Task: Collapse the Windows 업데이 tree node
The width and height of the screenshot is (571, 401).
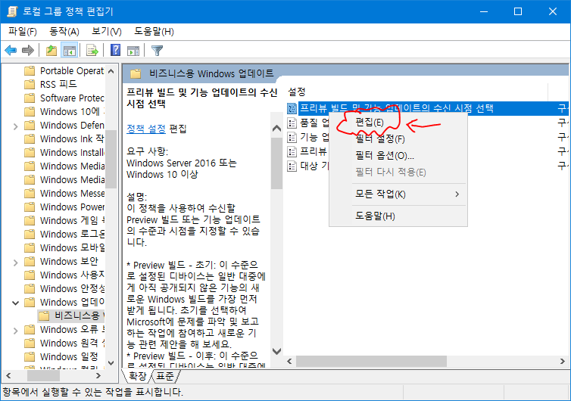Action: [x=15, y=303]
